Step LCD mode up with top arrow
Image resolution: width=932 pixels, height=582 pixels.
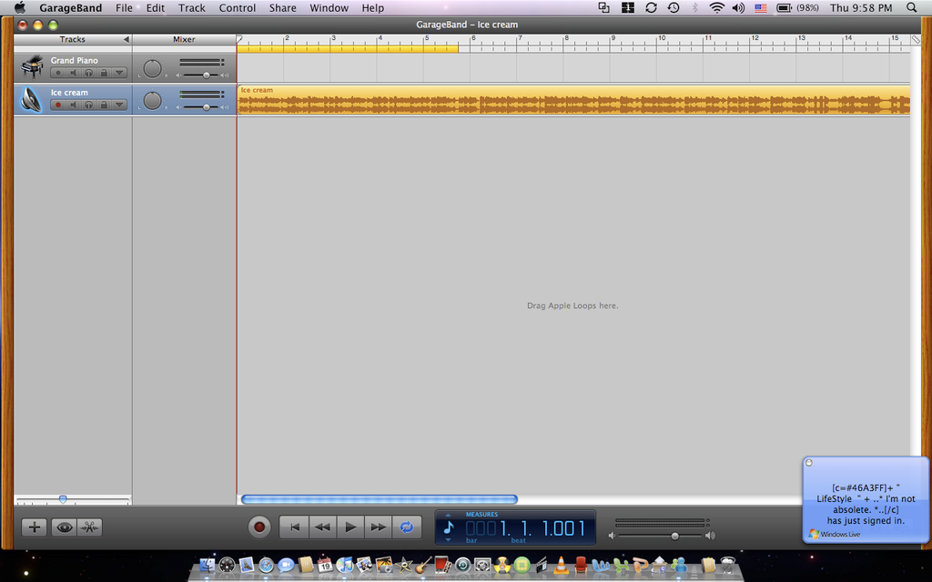pyautogui.click(x=448, y=515)
